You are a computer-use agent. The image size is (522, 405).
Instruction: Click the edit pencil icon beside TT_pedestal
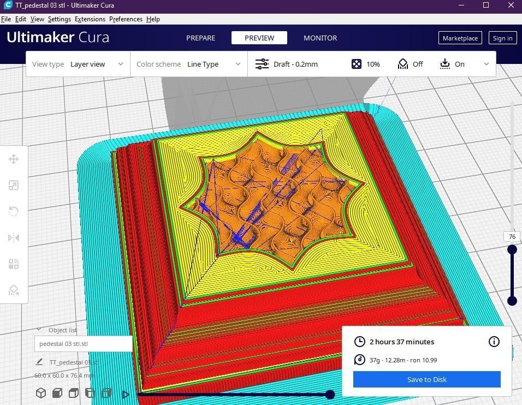click(39, 362)
